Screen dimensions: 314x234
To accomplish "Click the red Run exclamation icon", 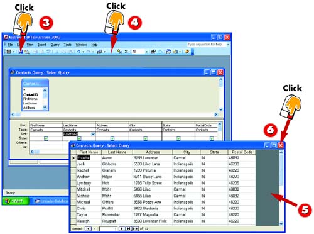I will tap(111, 52).
